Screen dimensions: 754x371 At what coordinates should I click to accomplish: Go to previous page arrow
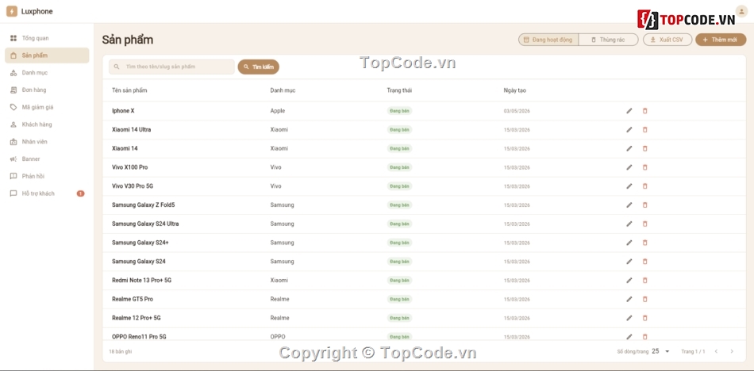tap(716, 351)
